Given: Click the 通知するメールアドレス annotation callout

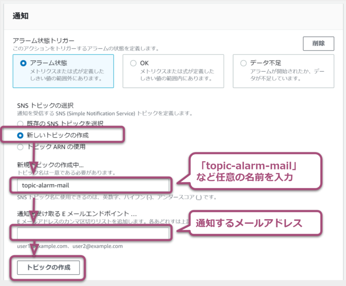Looking at the screenshot, I should pos(254,224).
